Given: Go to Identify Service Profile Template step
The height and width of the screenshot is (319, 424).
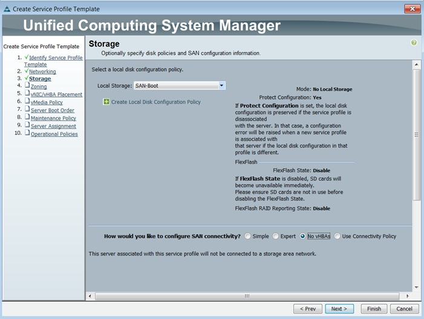Looking at the screenshot, I should pyautogui.click(x=53, y=61).
